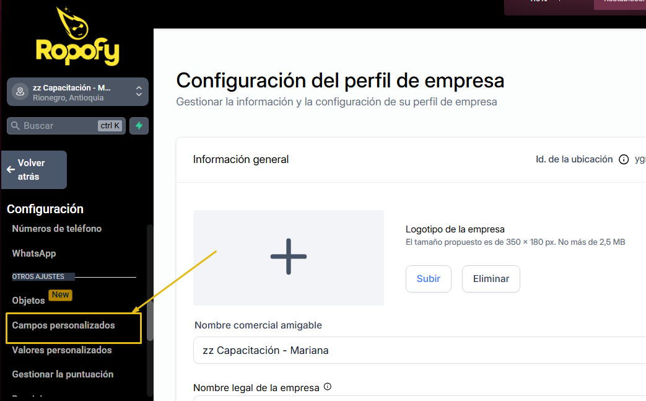
Task: Click the Ropofy logo
Action: pyautogui.click(x=77, y=37)
